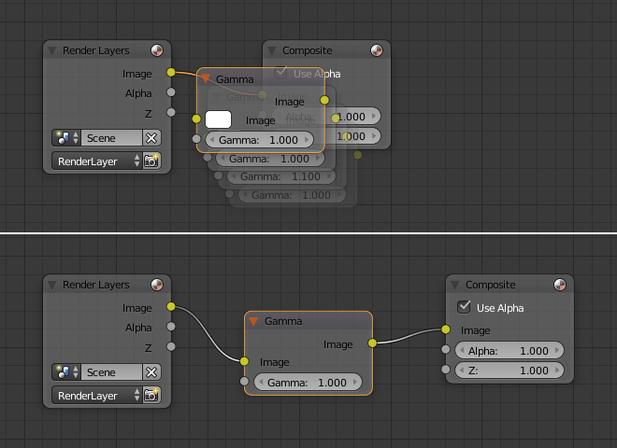The height and width of the screenshot is (448, 617).
Task: Click Scene name field in upper Render Layers node
Action: coord(112,138)
